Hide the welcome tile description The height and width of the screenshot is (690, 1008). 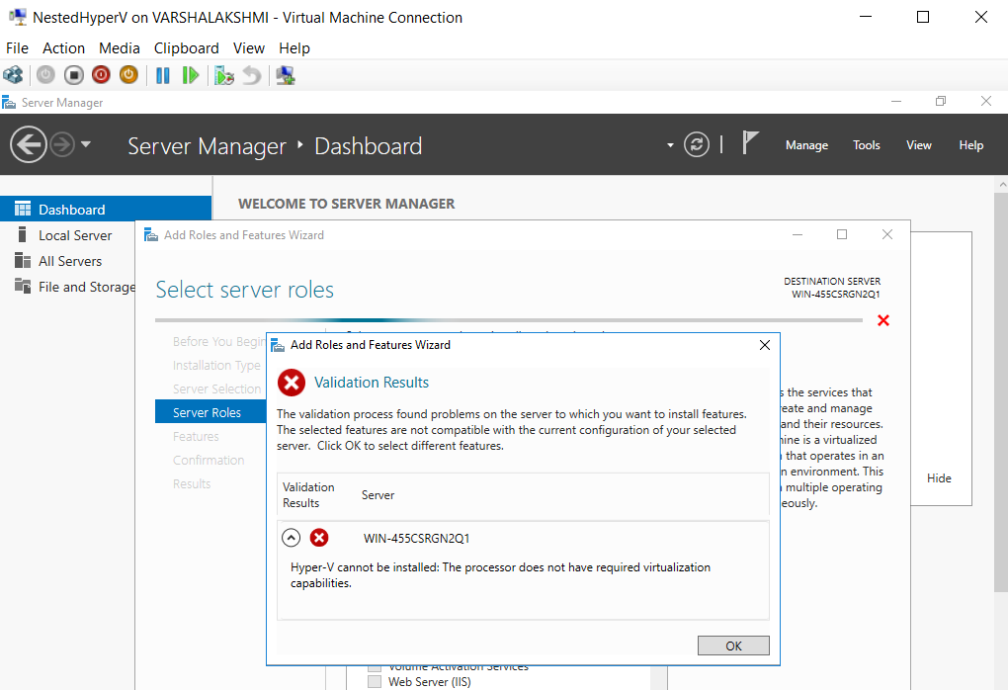(x=938, y=477)
